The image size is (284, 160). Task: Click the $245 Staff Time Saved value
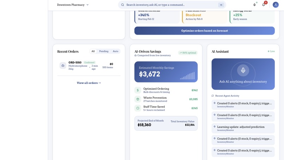click(195, 108)
